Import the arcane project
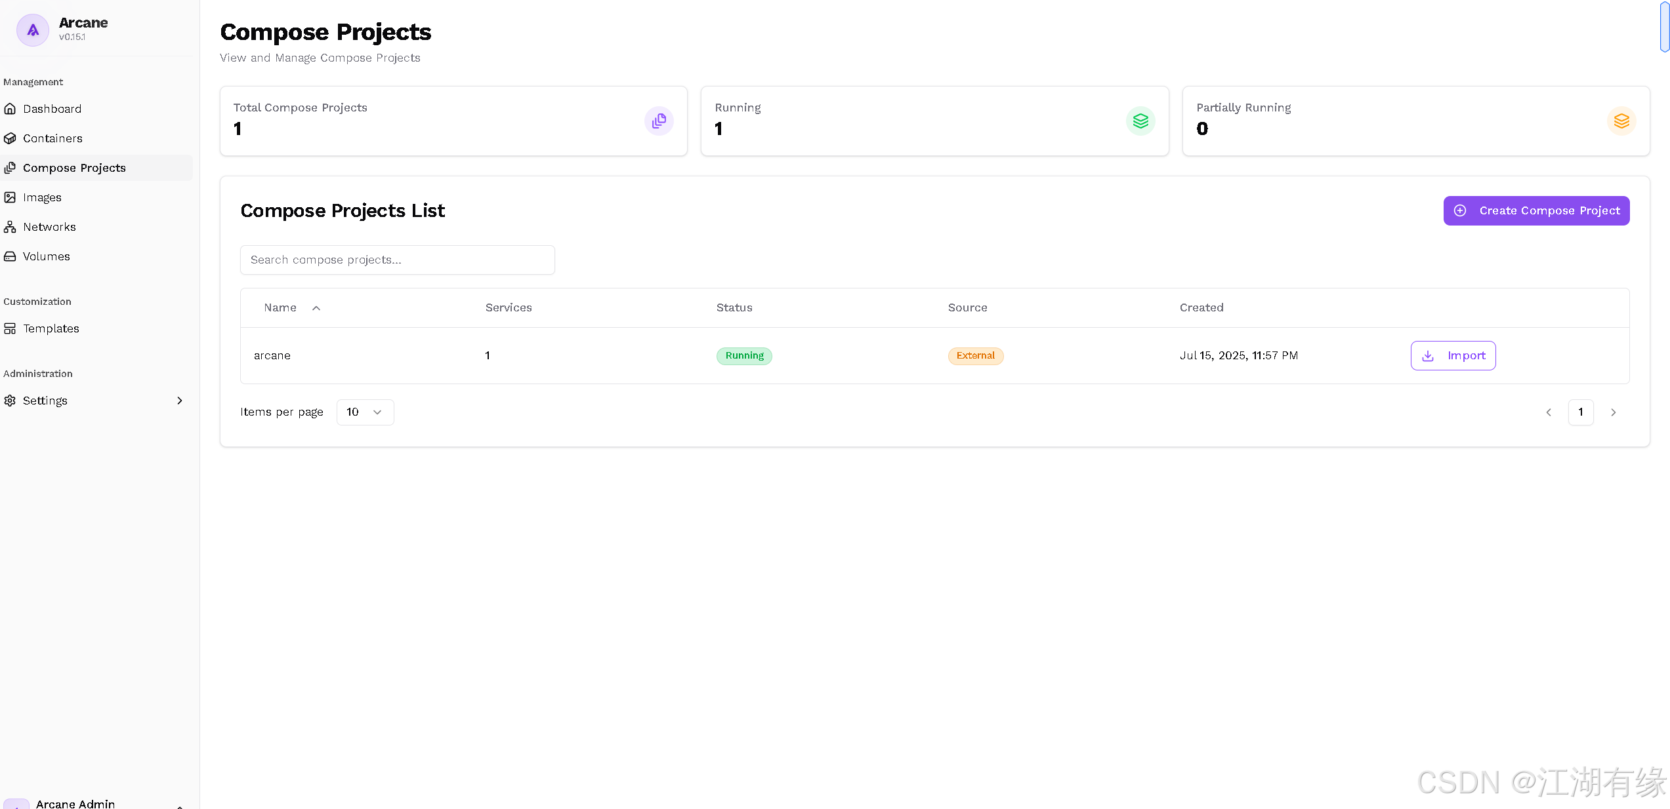Viewport: 1670px width, 809px height. (x=1453, y=355)
